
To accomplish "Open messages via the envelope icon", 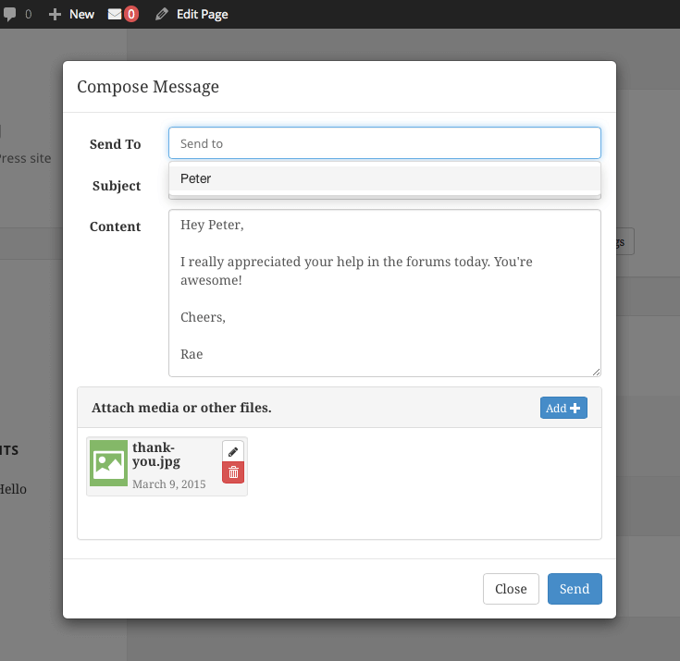I will point(115,14).
